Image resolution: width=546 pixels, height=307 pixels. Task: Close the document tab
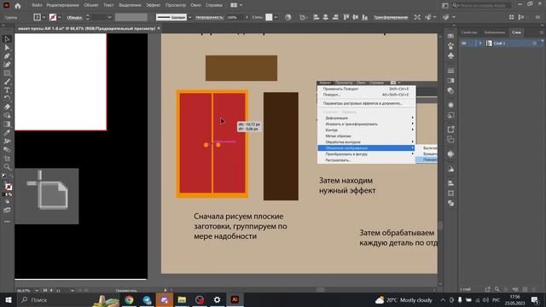tap(159, 28)
